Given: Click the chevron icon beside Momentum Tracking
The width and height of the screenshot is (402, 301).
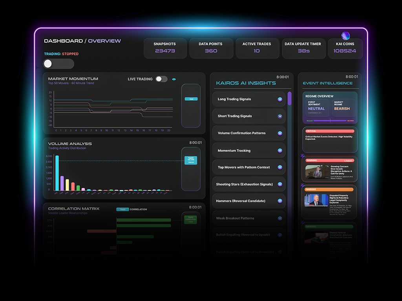Looking at the screenshot, I should click(280, 150).
